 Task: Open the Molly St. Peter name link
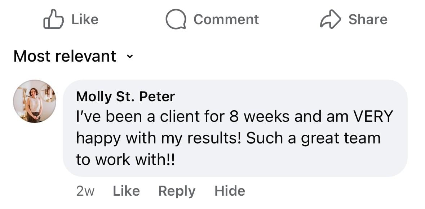126,97
